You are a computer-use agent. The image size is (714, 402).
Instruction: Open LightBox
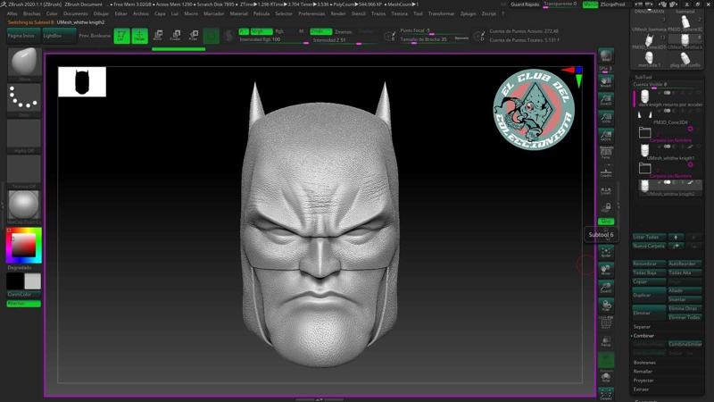59,36
